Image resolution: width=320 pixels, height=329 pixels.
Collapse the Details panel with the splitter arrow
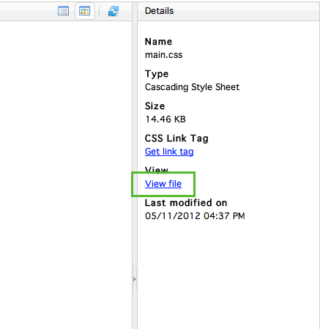[x=135, y=279]
